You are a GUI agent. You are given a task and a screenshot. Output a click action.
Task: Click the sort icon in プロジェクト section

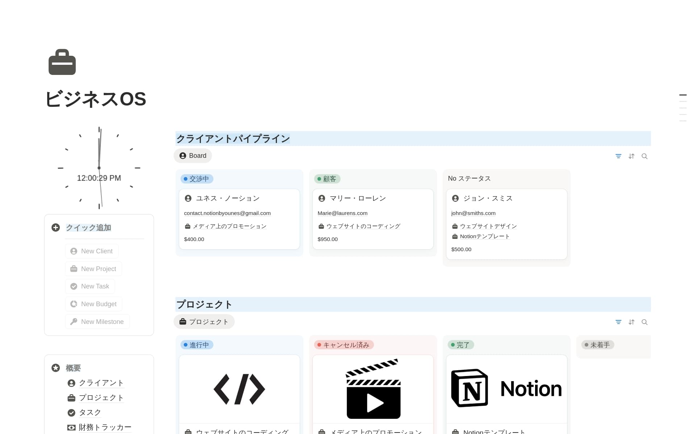pos(631,322)
